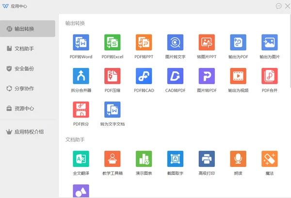Launch the PDF压缩 tool
Image resolution: width=291 pixels, height=198 pixels.
[113, 76]
